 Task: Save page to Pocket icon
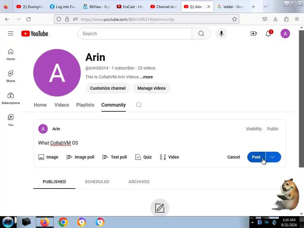(x=265, y=19)
